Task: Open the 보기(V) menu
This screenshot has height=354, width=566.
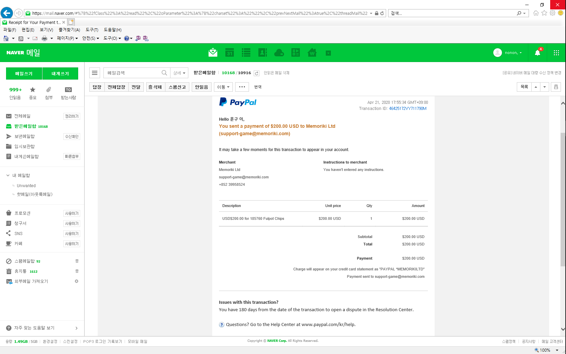Action: click(x=46, y=30)
